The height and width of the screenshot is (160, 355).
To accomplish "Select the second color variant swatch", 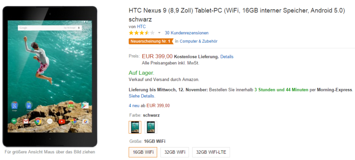I will click(x=151, y=127).
